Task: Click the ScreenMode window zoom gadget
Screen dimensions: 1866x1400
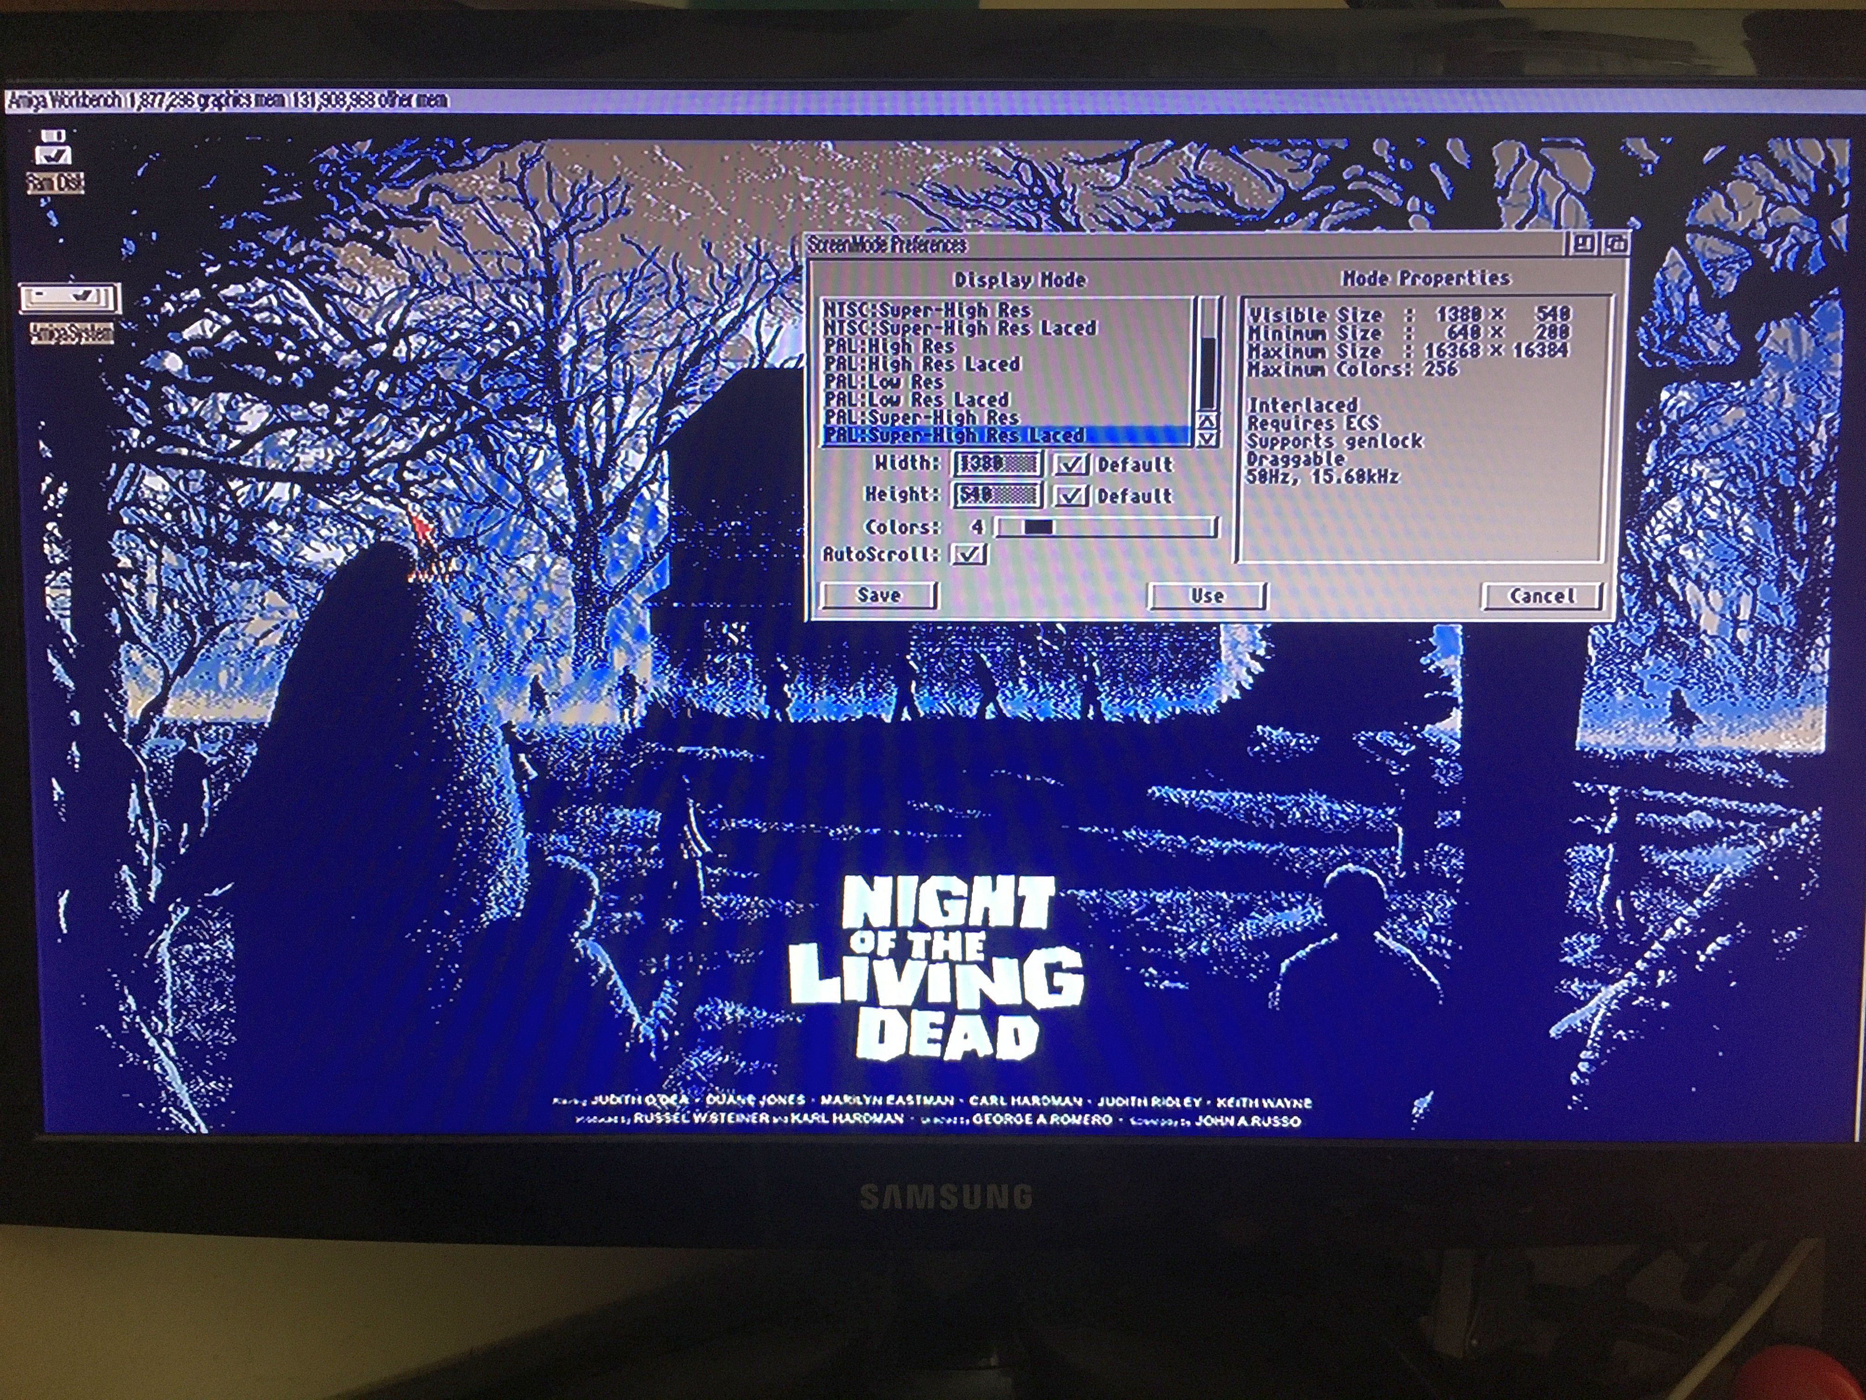Action: click(x=1583, y=245)
